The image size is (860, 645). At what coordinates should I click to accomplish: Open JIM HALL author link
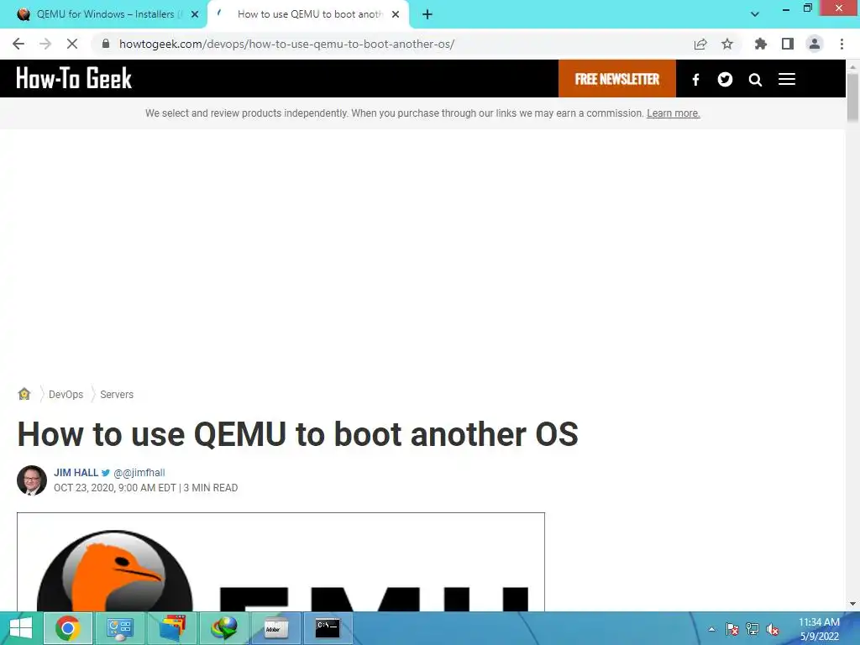pyautogui.click(x=76, y=473)
